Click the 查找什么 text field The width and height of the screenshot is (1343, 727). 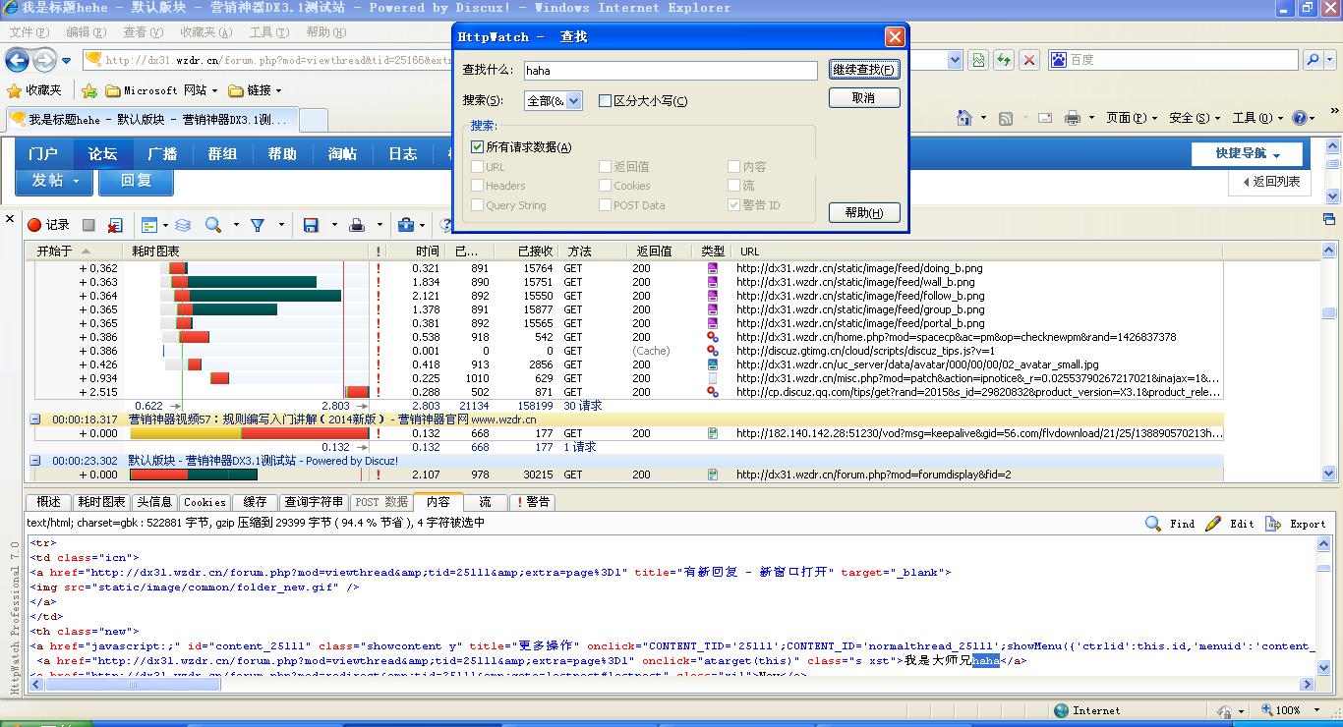[670, 71]
